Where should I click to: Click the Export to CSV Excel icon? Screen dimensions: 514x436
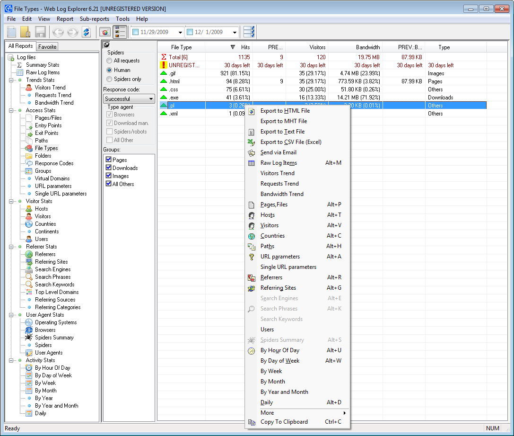252,142
